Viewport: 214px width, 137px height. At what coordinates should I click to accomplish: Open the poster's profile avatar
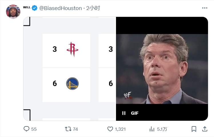(13, 12)
